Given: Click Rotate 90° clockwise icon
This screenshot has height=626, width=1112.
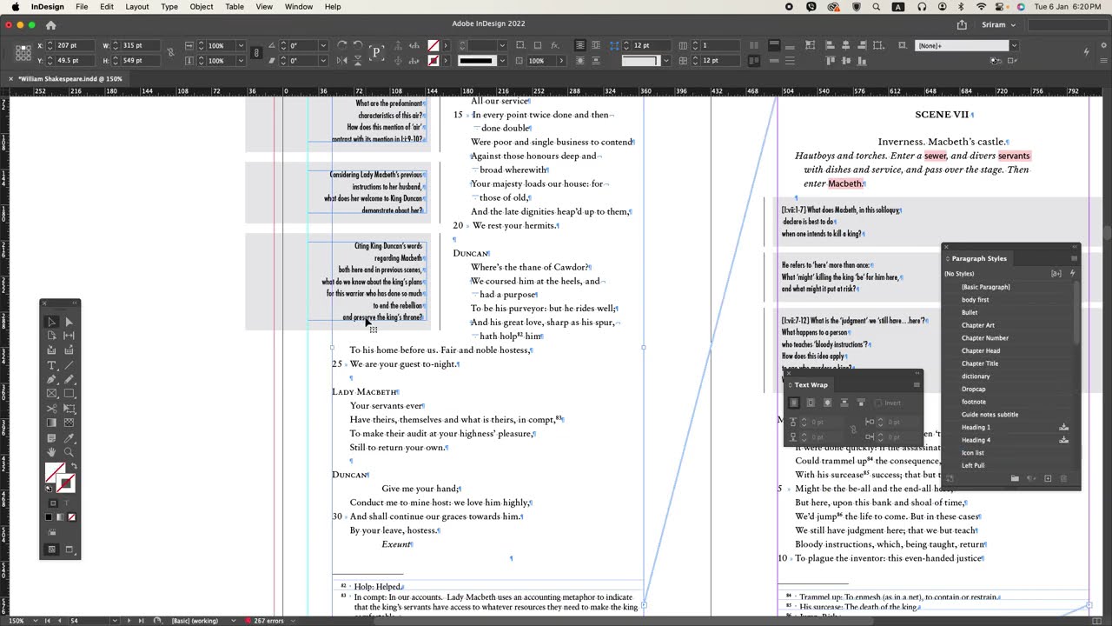Looking at the screenshot, I should 341,45.
